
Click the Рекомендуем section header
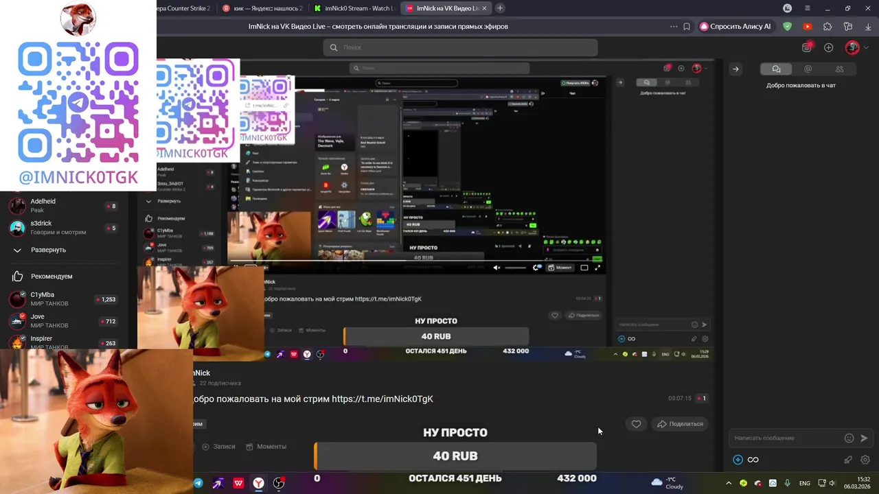click(43, 277)
